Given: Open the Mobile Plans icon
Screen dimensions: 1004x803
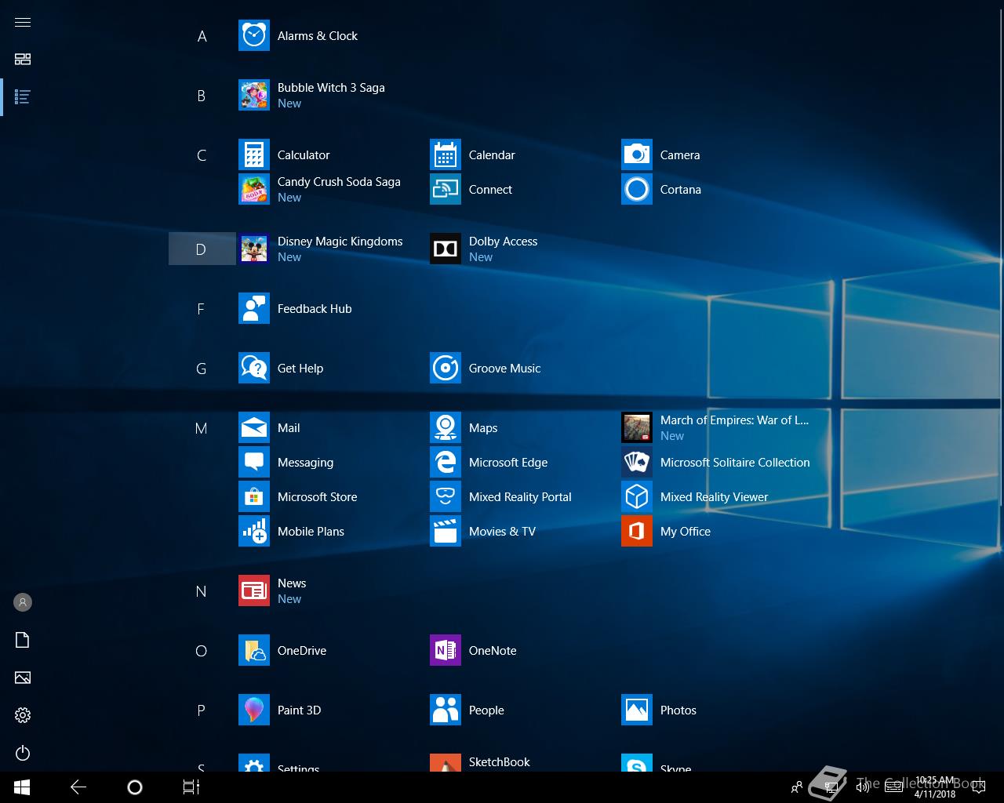Looking at the screenshot, I should [254, 532].
